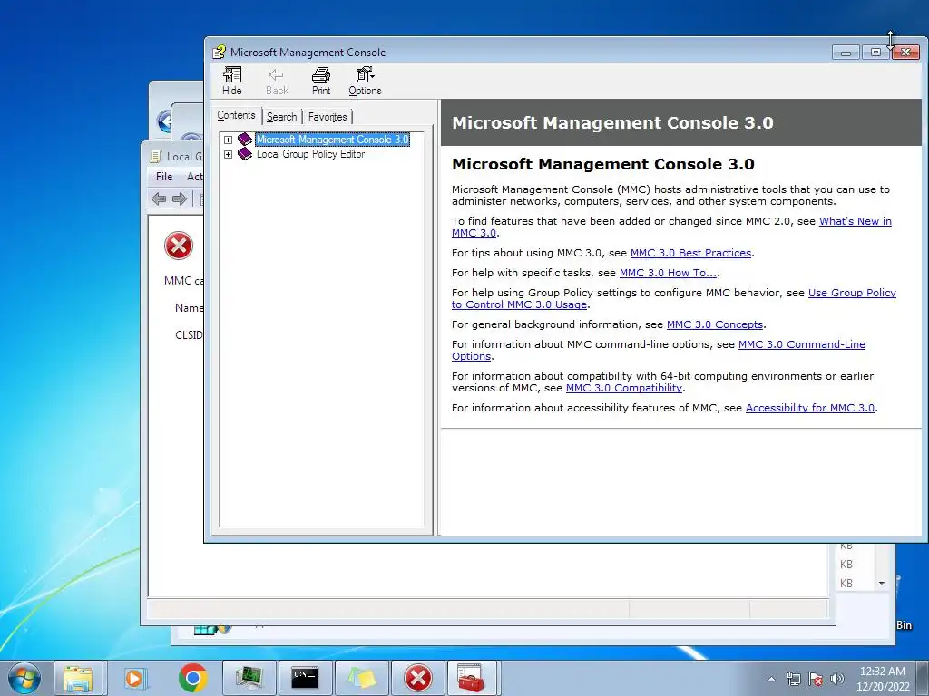This screenshot has width=929, height=696.
Task: Switch to the Search tab
Action: (x=281, y=117)
